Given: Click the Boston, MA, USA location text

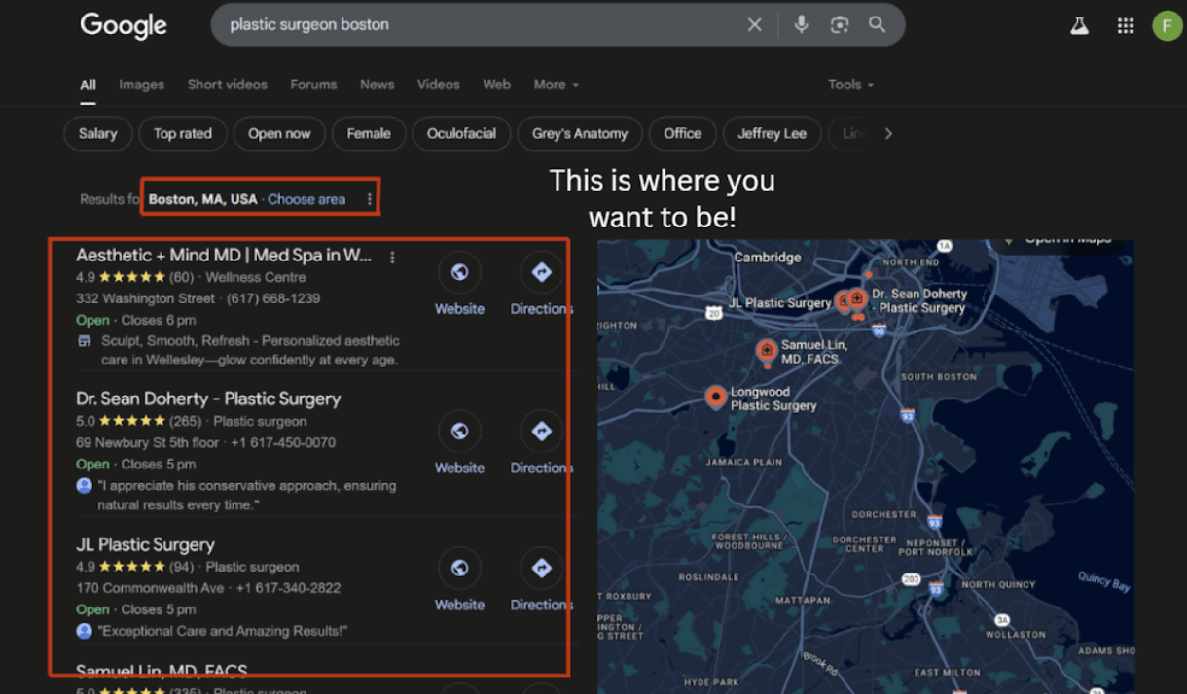Looking at the screenshot, I should (x=203, y=199).
